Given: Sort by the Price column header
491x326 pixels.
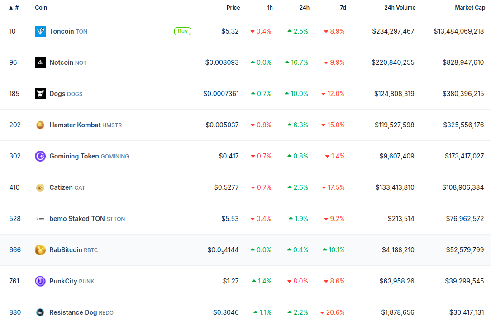Looking at the screenshot, I should pyautogui.click(x=233, y=8).
